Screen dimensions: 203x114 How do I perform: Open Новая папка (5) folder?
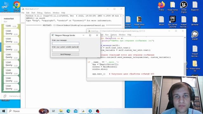[x=195, y=66]
